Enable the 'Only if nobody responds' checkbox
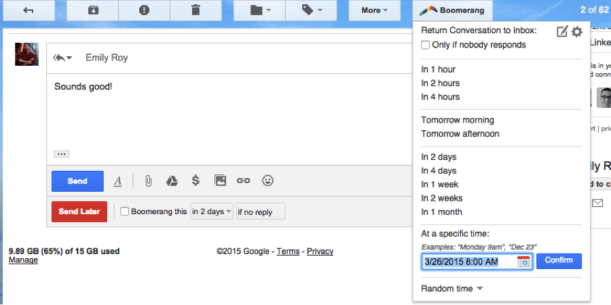 coord(426,45)
